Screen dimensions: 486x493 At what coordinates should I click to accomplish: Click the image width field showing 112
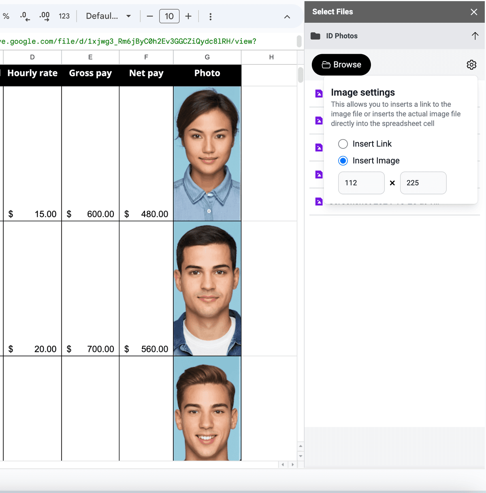pos(361,183)
